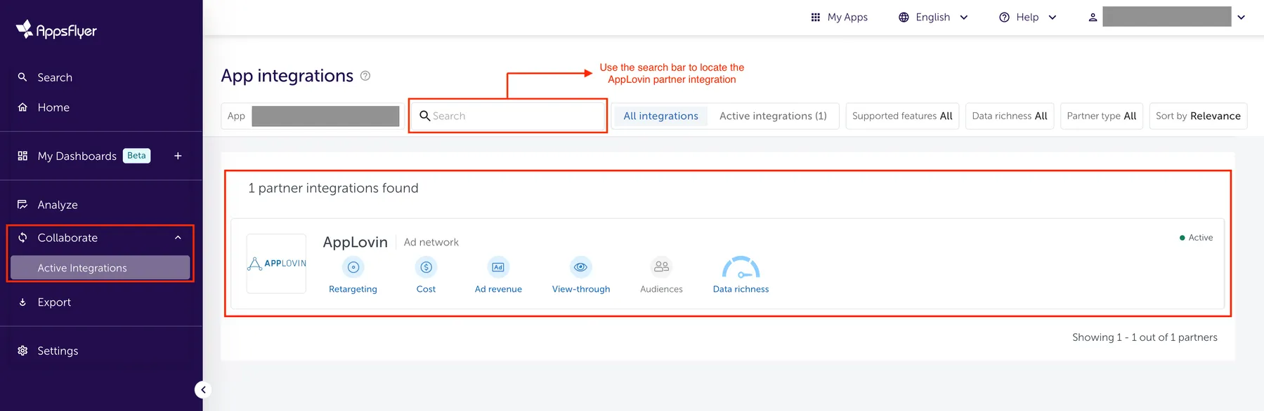This screenshot has width=1264, height=411.
Task: Click 'Showing 1 - 1 out of 1 partners'
Action: tap(1145, 337)
